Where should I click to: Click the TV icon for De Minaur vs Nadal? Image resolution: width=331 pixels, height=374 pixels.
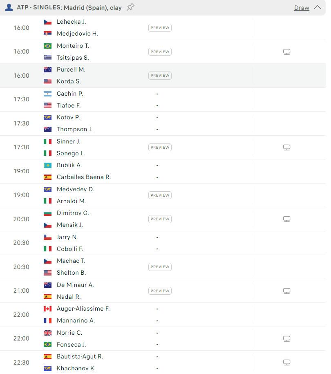tap(286, 291)
